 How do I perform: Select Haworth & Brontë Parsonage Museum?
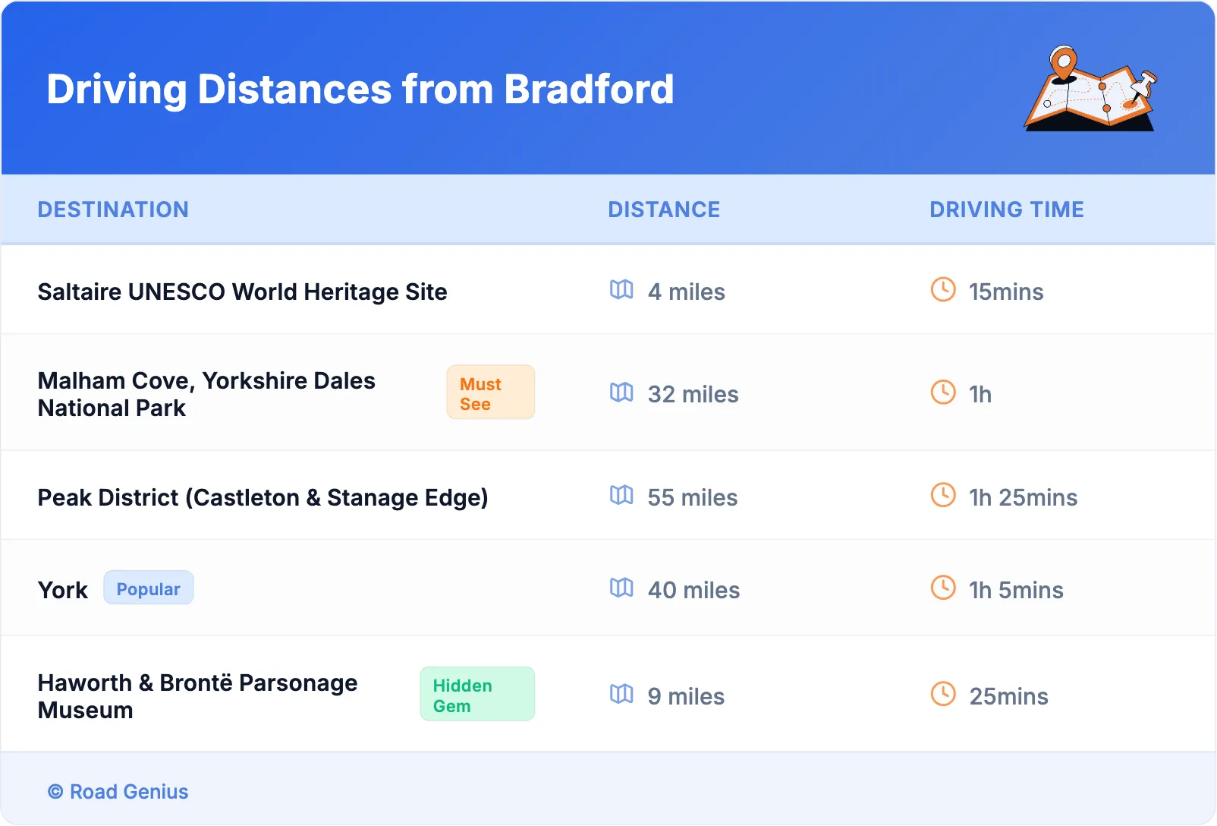click(x=197, y=696)
